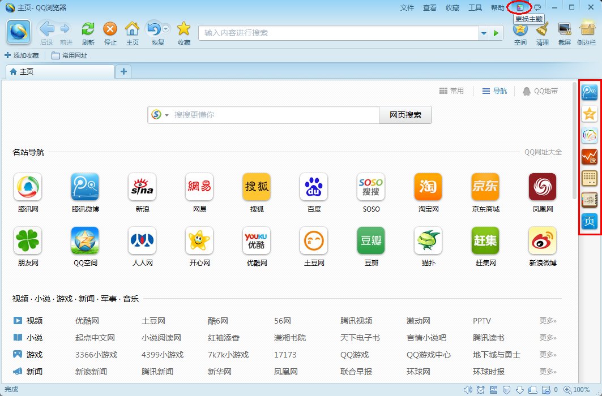Select the 股 stock panel icon in sidebar
602x396 pixels.
click(x=590, y=157)
